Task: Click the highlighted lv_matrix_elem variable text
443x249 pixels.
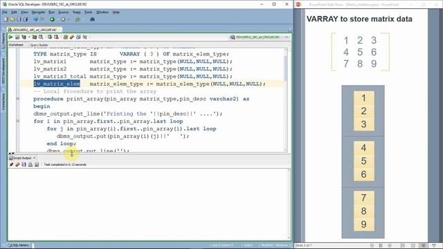Action: click(x=57, y=84)
